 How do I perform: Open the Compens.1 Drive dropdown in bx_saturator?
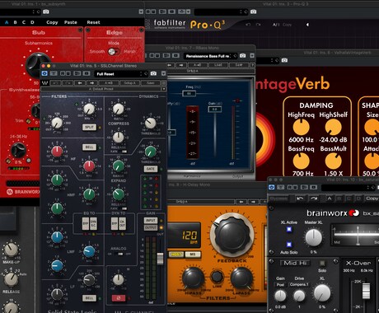pyautogui.click(x=299, y=284)
